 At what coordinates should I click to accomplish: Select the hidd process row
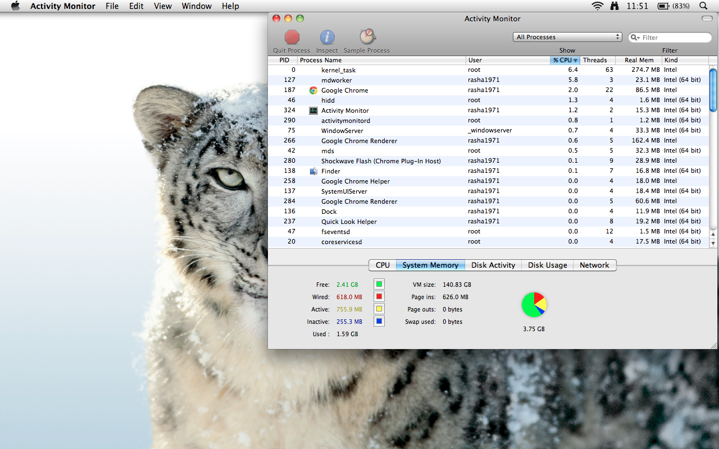point(488,100)
